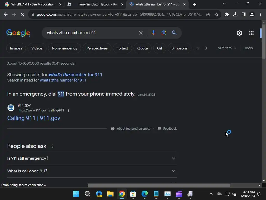Viewport: 266px width, 200px height.
Task: Filter results by Videos
Action: click(37, 48)
